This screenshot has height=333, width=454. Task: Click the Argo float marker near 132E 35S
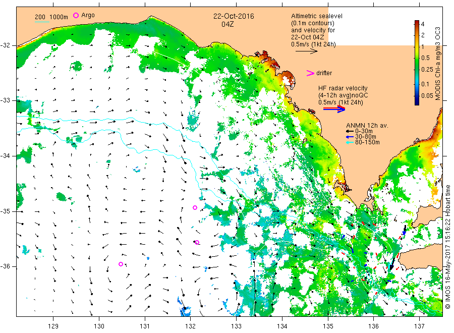(x=195, y=207)
